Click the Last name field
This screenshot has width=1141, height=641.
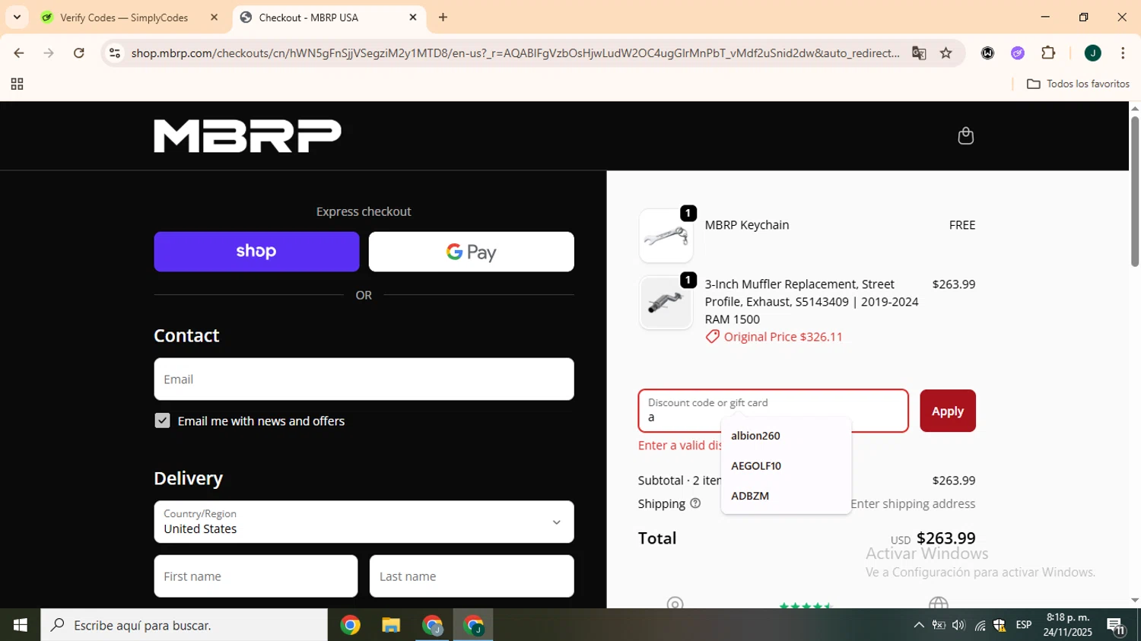tap(472, 576)
